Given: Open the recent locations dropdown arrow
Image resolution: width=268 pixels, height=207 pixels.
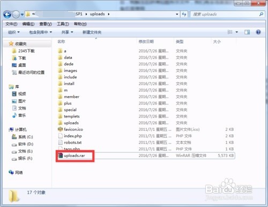Looking at the screenshot, I should [22, 14].
